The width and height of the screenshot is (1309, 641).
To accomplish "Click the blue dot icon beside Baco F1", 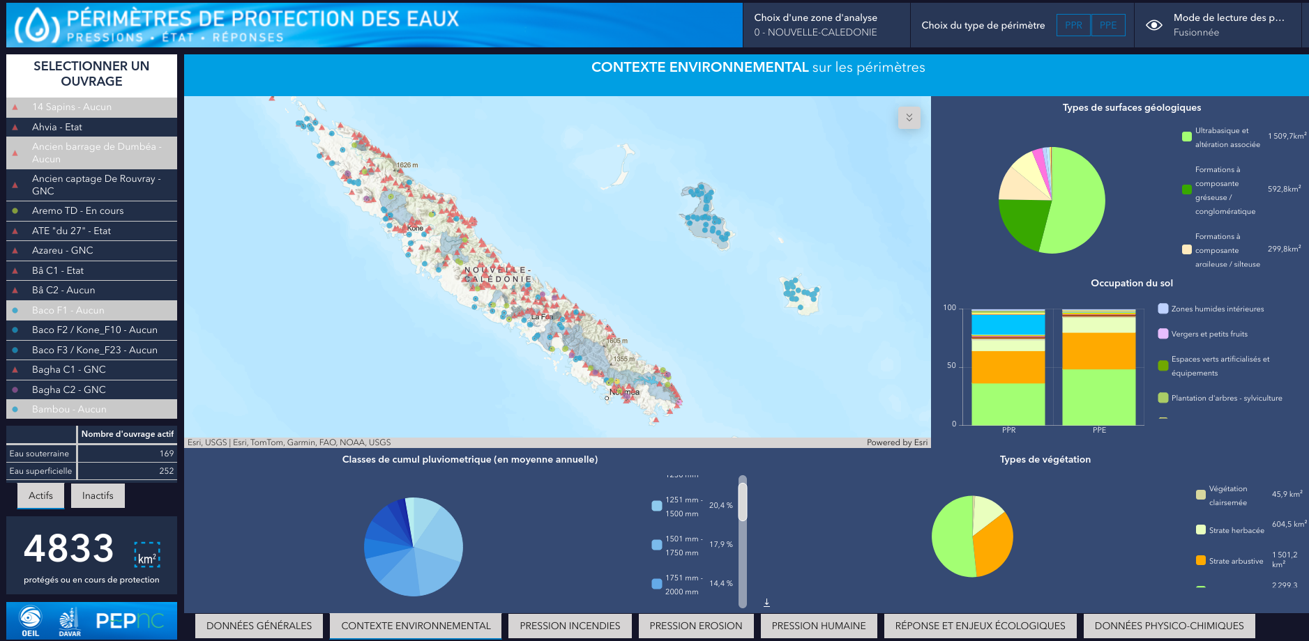I will [x=15, y=310].
